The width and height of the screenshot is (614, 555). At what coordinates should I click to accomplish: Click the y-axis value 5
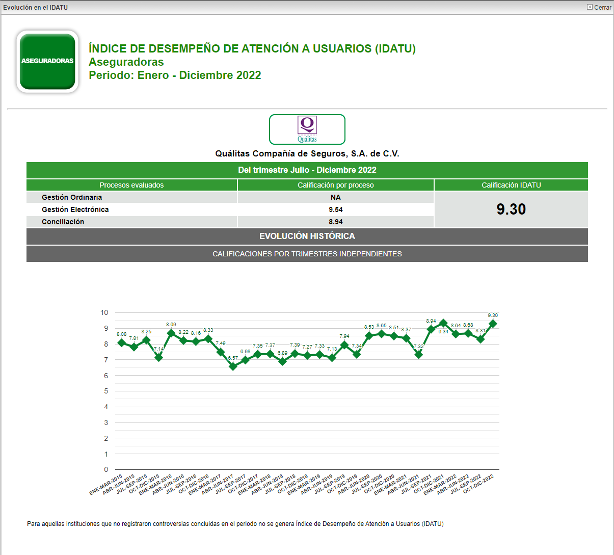(106, 391)
